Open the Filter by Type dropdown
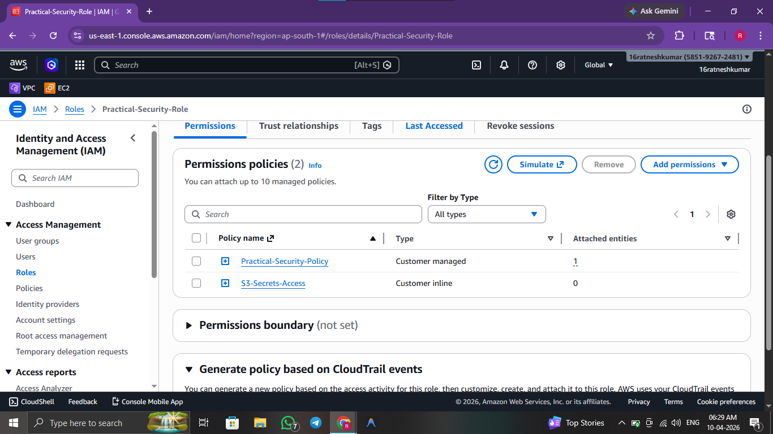Screen dimensions: 773x434 tap(487, 214)
